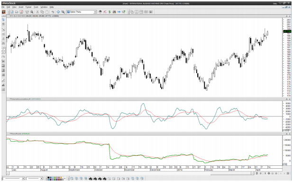
Task: Click the blue diamond choose security icon
Action: click(58, 12)
